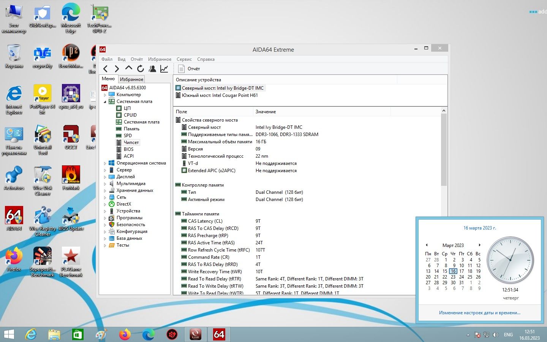Viewport: 547px width, 342px height.
Task: Open Microsoft Store from taskbar
Action: [x=77, y=334]
